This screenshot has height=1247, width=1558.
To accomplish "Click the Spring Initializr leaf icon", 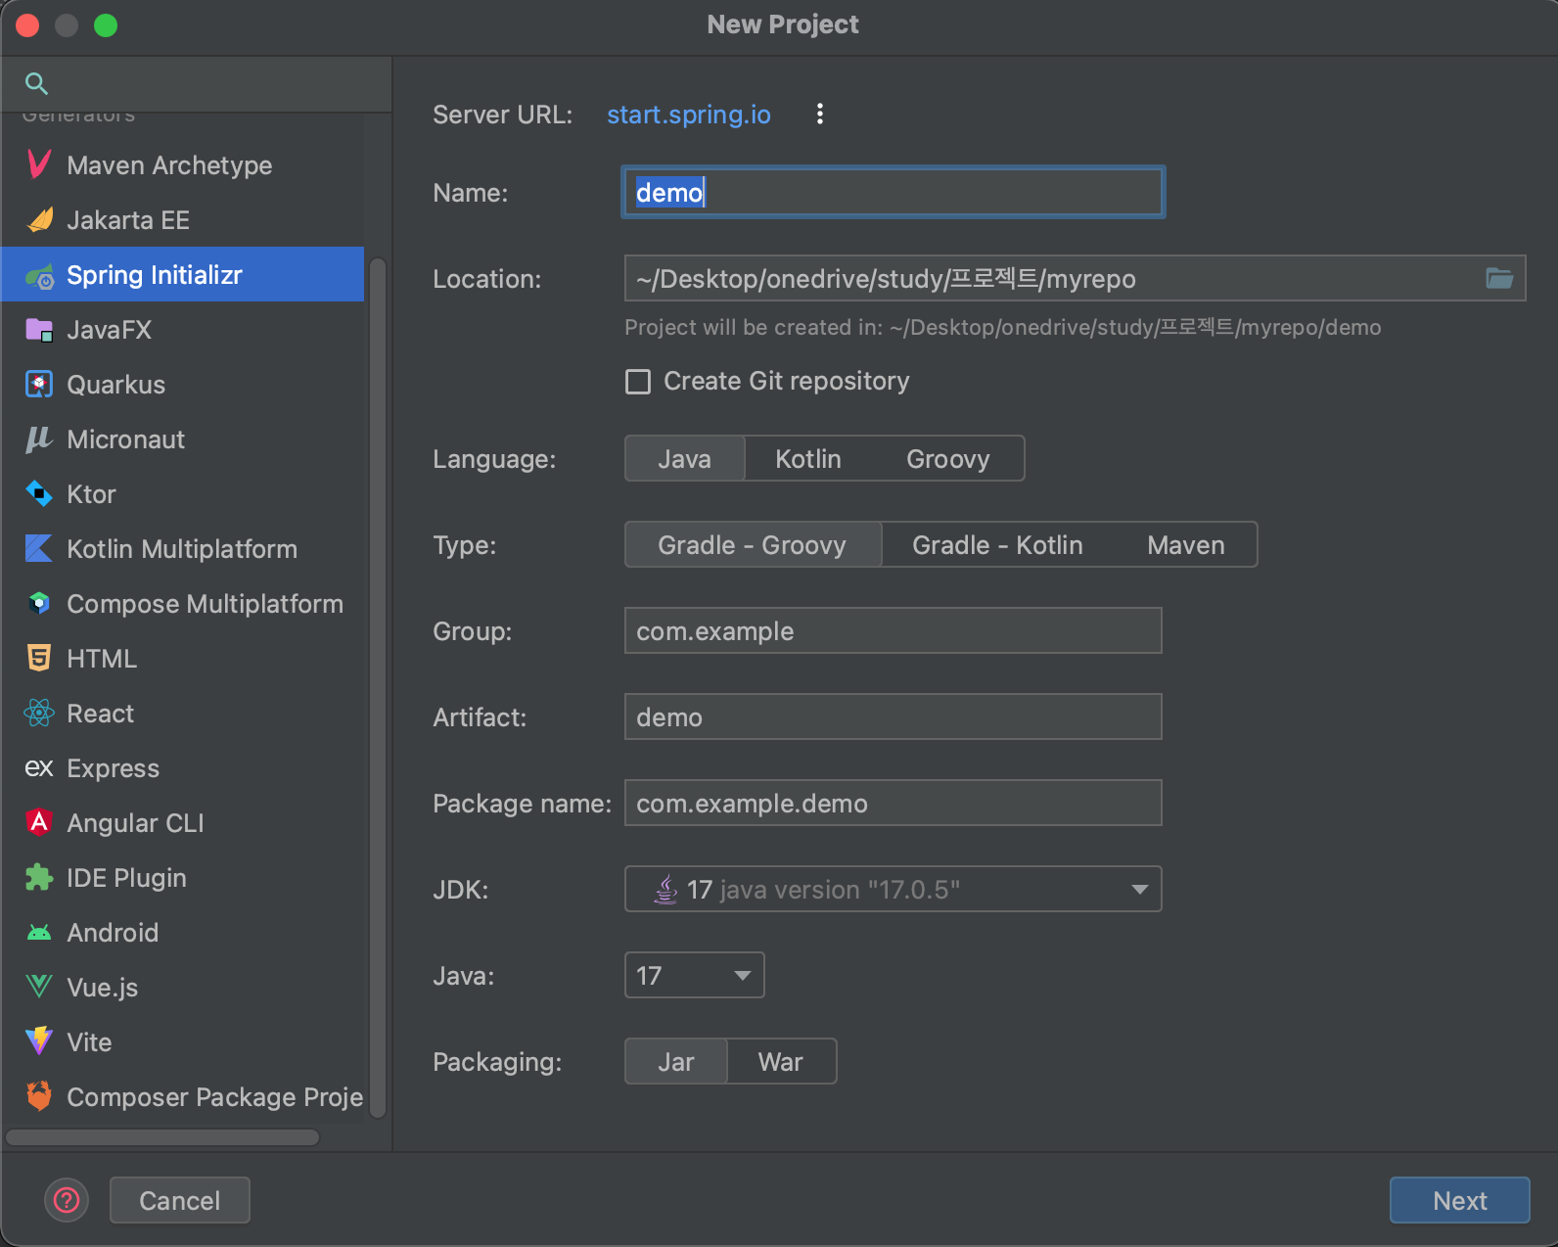I will pyautogui.click(x=39, y=276).
